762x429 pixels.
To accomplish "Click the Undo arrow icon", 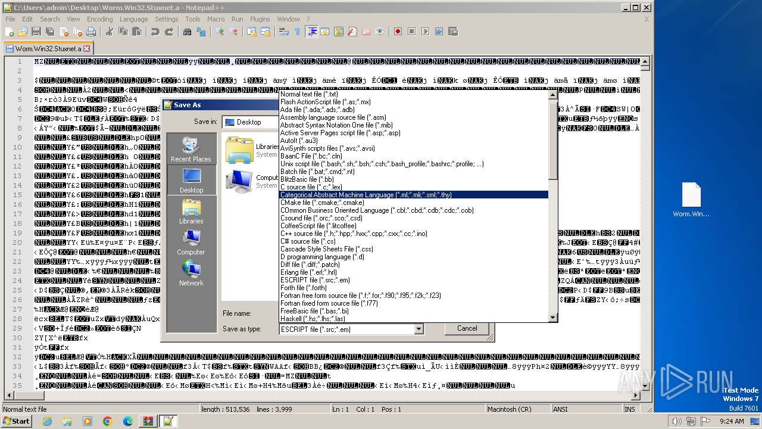I will 155,32.
